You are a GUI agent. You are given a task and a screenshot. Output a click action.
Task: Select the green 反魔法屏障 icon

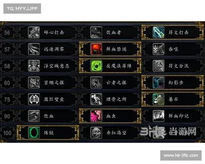(96, 66)
